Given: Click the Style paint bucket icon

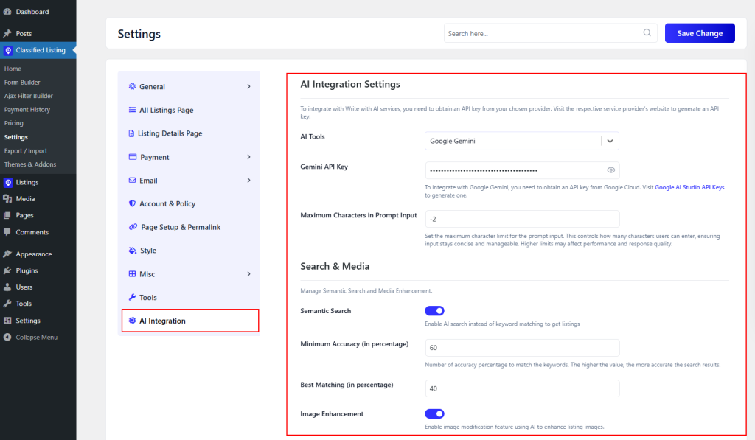Looking at the screenshot, I should point(133,251).
